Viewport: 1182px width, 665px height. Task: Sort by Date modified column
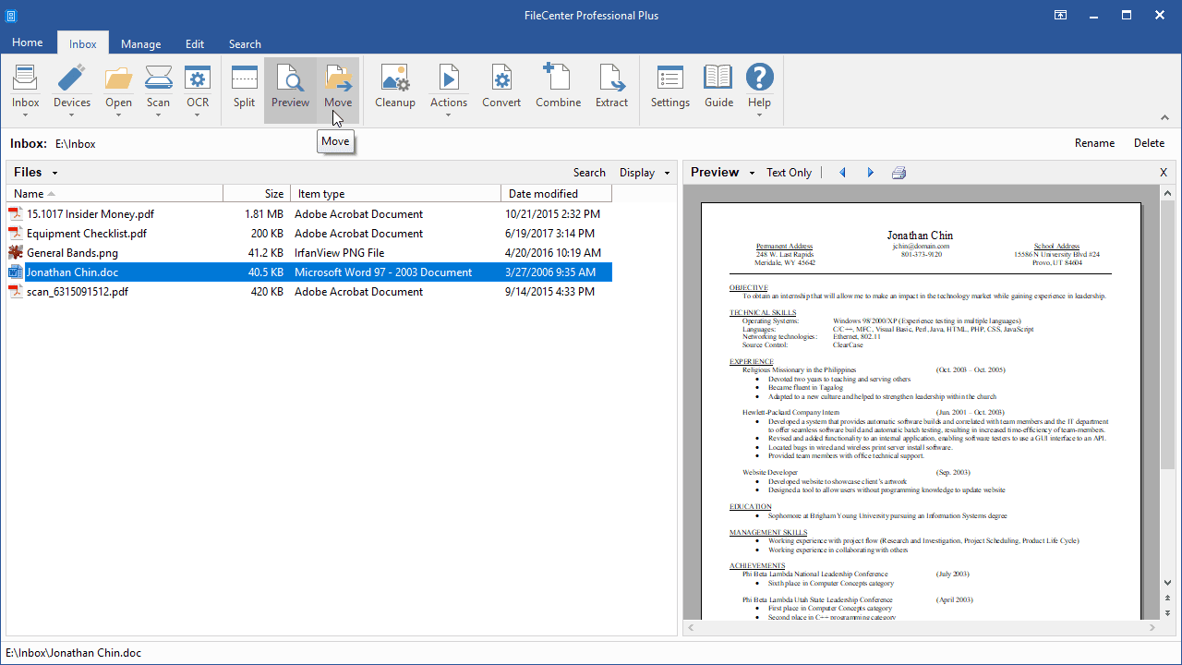pos(556,194)
